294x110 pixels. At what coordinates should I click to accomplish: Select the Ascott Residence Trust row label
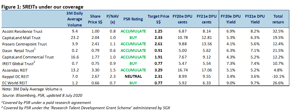[x=22, y=31]
